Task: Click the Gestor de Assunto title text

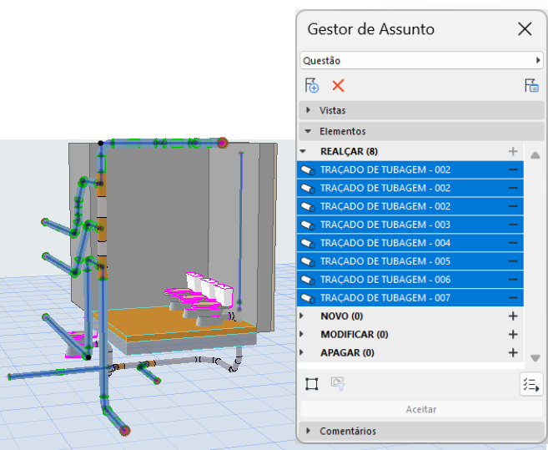Action: tap(371, 28)
